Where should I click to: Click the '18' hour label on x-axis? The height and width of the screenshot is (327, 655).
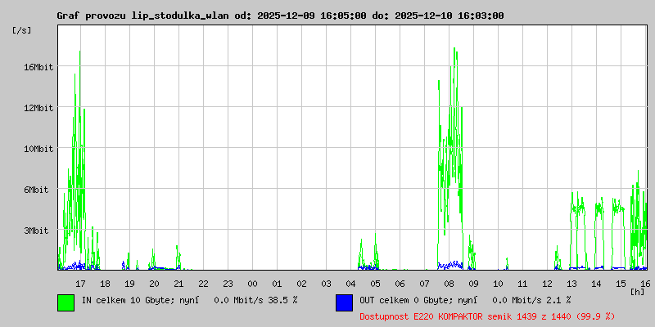(105, 284)
